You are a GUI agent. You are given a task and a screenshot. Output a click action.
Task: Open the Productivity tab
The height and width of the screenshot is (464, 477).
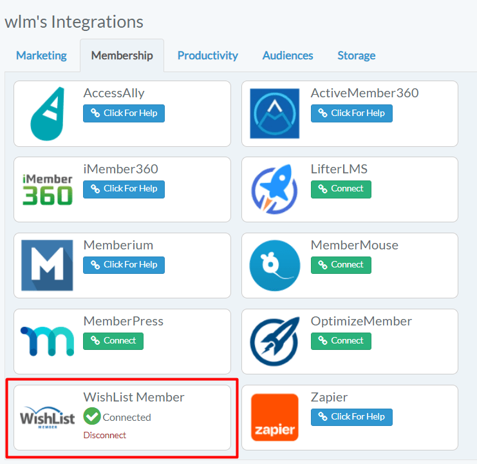click(208, 55)
